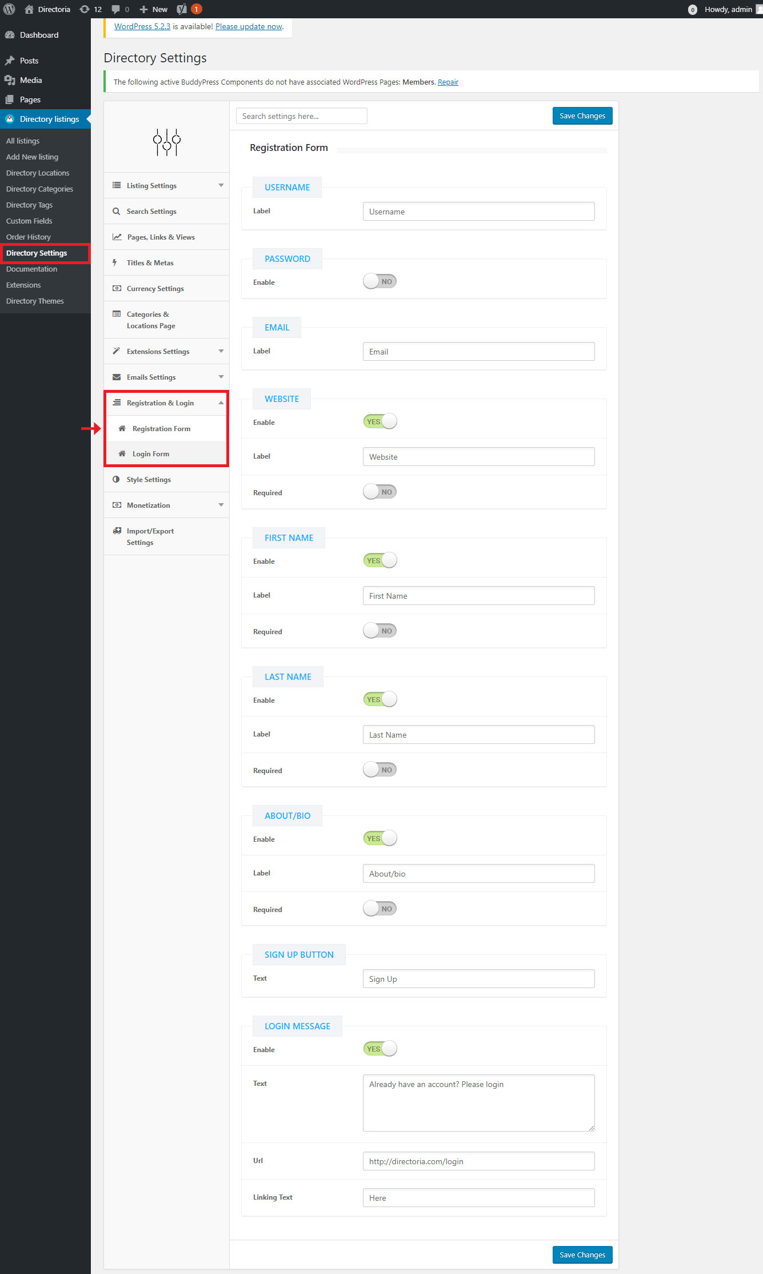Image resolution: width=763 pixels, height=1274 pixels.
Task: Click the top Save Changes button
Action: (x=582, y=116)
